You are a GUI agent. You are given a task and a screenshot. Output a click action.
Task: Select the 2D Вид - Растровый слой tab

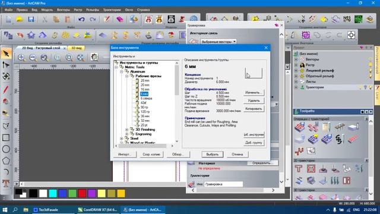41,48
